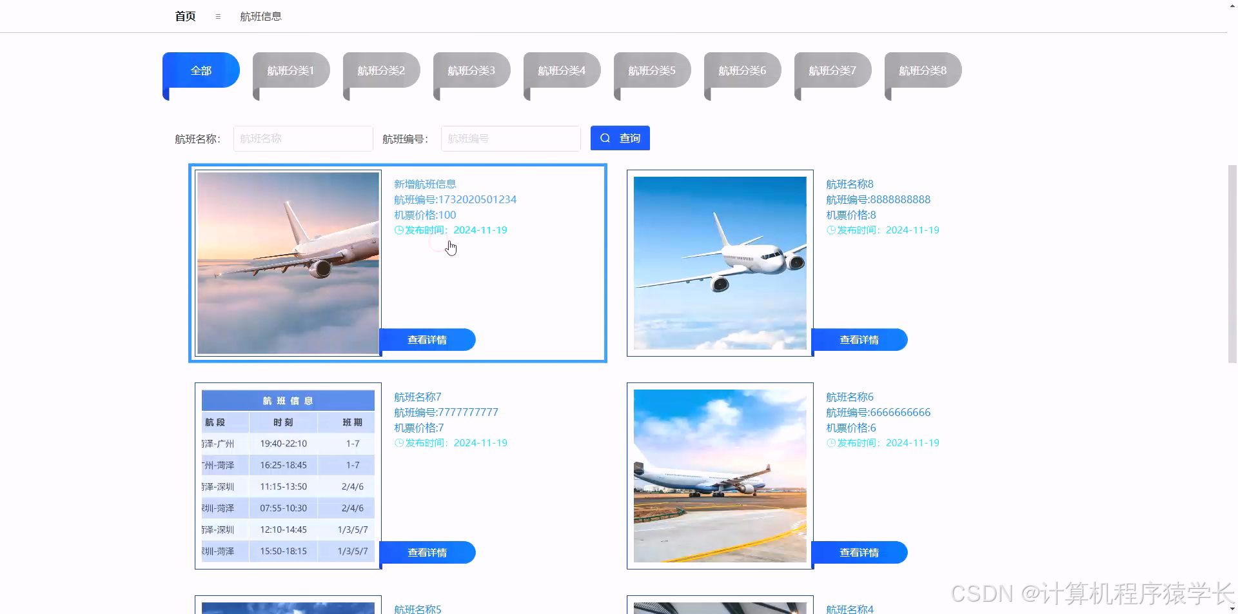Open 查看详情 for 航班名称6
The image size is (1238, 614).
coord(860,553)
